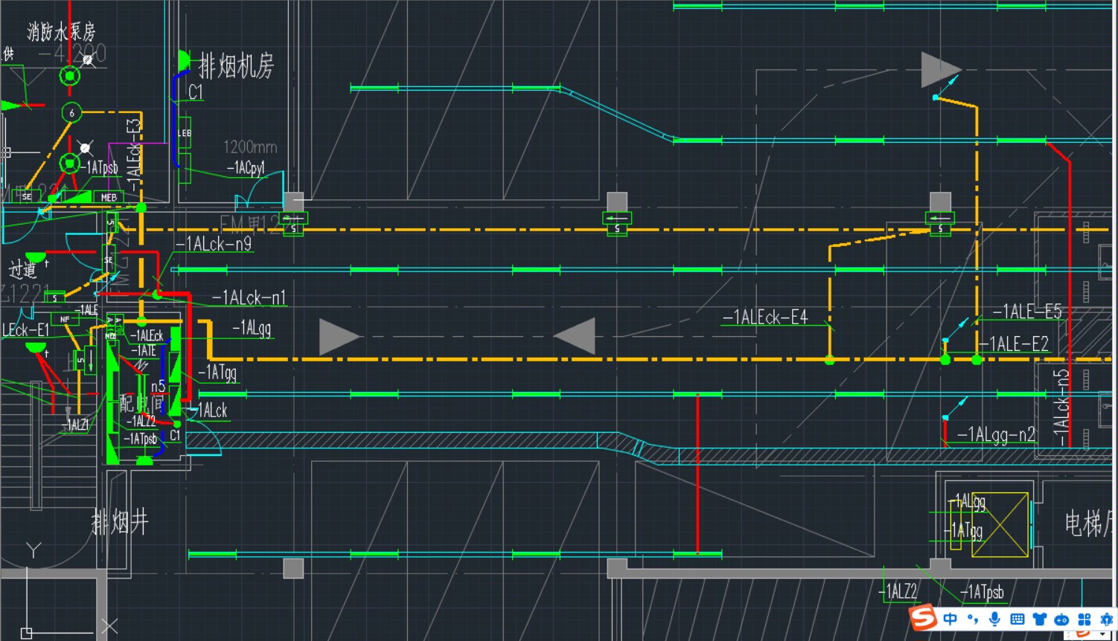Click the 配电间 room label
1118x641 pixels.
143,404
